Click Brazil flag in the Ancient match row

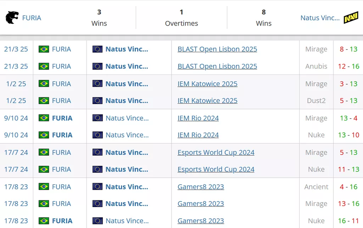tap(44, 187)
